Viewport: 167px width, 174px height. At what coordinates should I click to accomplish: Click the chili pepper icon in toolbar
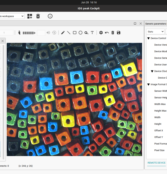pos(19,32)
